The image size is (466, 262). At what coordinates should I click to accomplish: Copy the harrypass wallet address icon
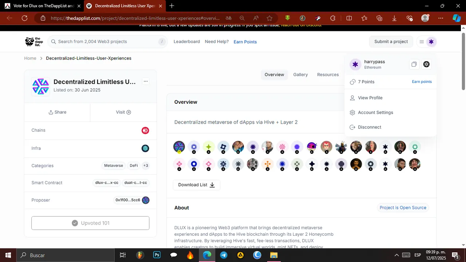[414, 64]
